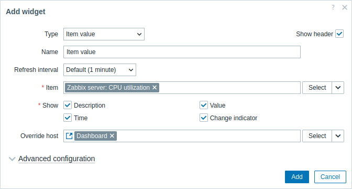This screenshot has width=352, height=189.
Task: Uncheck the Description checkbox
Action: (68, 105)
